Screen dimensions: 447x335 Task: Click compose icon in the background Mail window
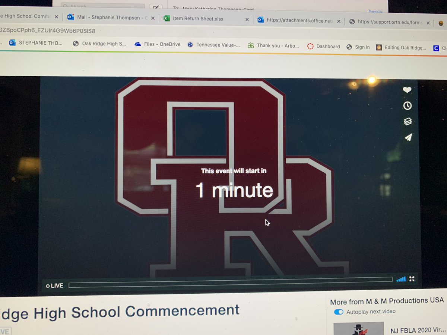tap(156, 7)
